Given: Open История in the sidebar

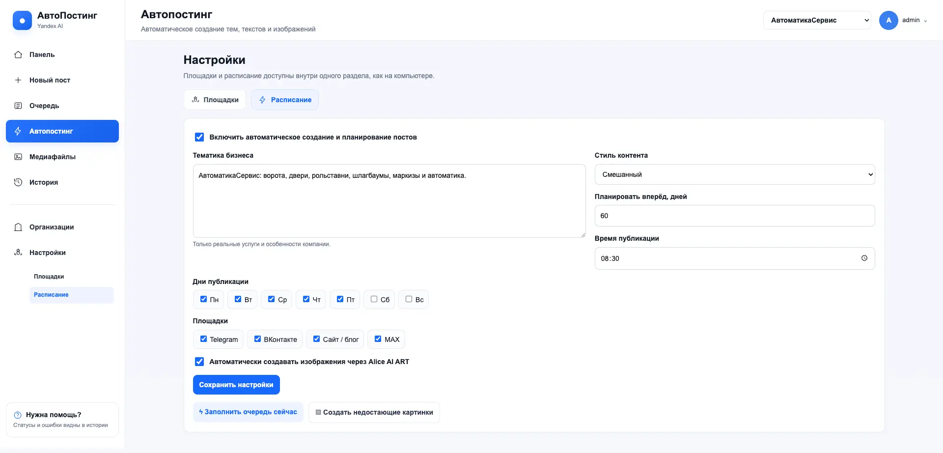Looking at the screenshot, I should (62, 182).
